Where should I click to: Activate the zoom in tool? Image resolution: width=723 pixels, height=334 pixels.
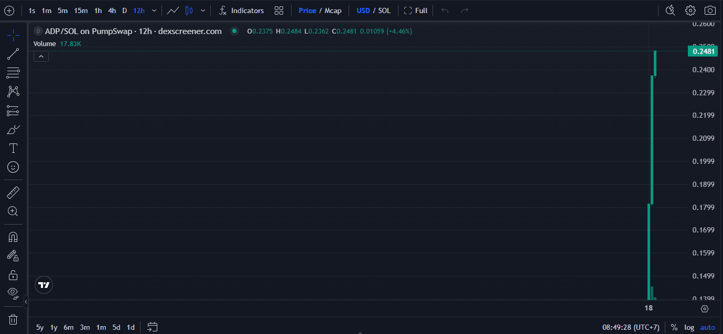click(13, 211)
